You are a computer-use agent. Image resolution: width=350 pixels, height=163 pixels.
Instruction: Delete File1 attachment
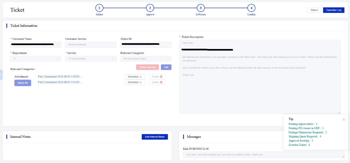click(x=157, y=77)
